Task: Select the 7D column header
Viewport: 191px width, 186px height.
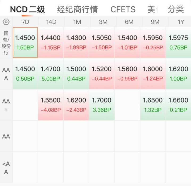Action: [25, 22]
